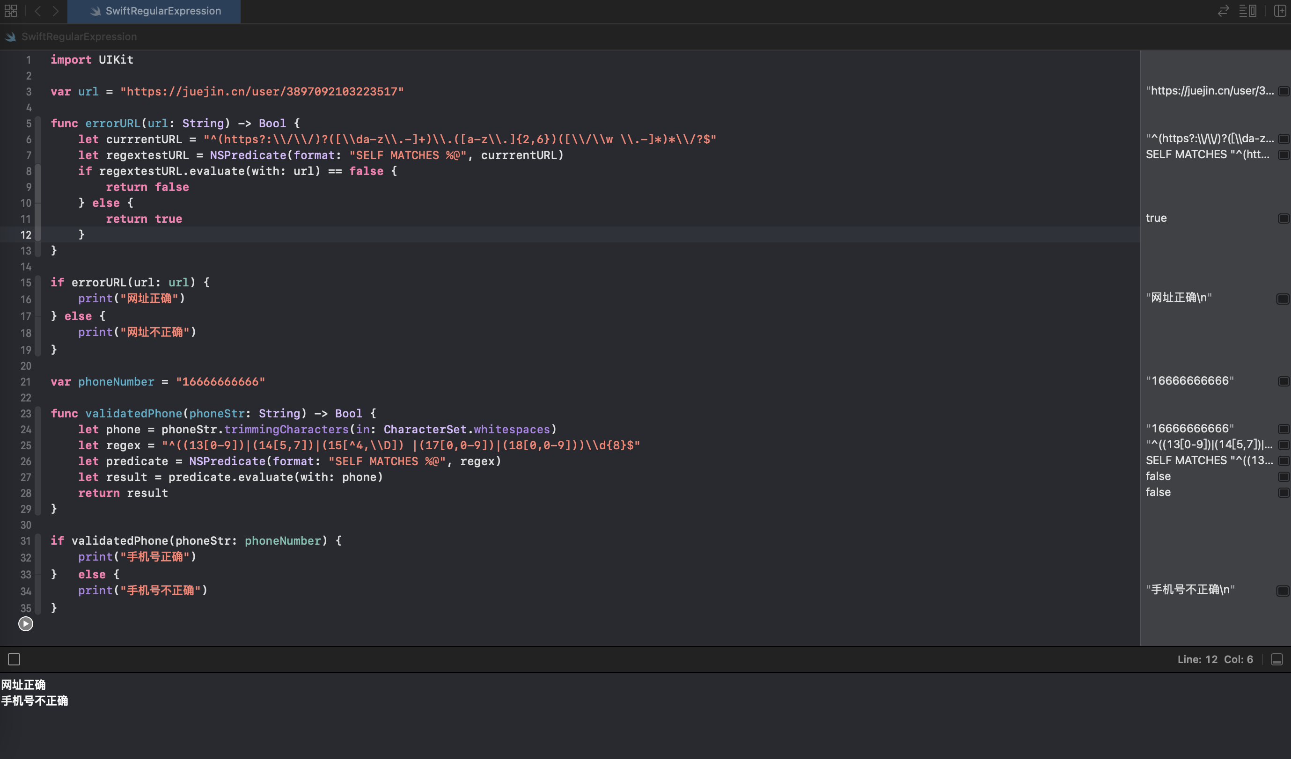Add a new editor pane on right

click(x=1280, y=11)
